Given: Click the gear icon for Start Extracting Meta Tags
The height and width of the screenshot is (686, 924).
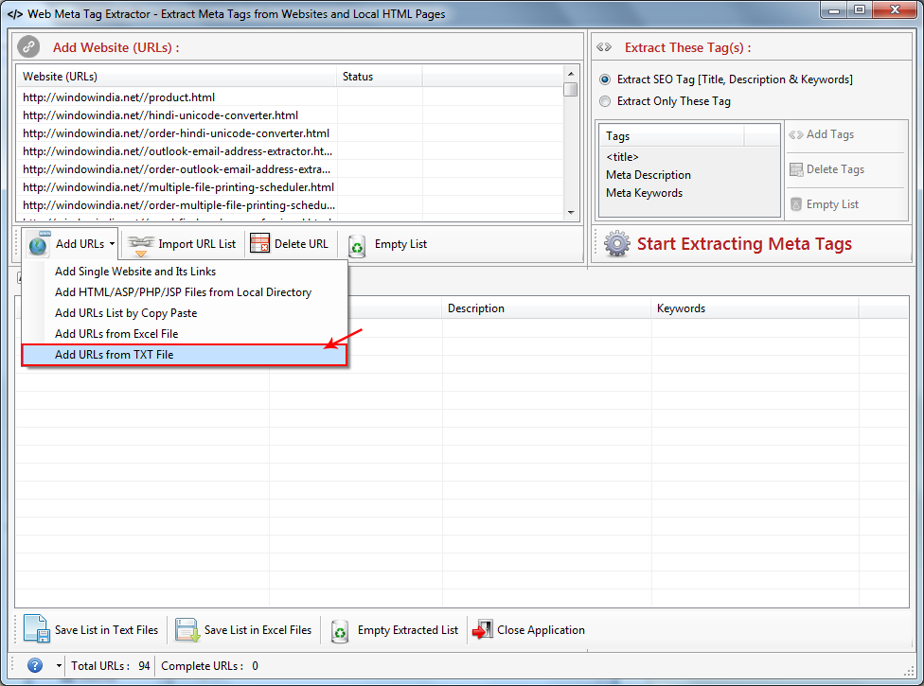Looking at the screenshot, I should click(617, 243).
